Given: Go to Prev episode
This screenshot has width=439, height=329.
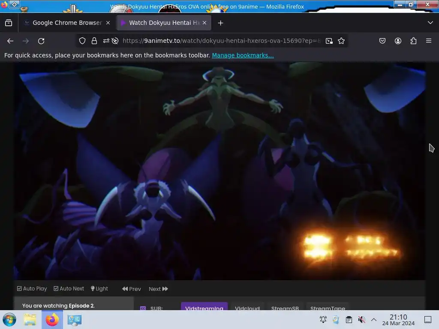Looking at the screenshot, I should [x=132, y=289].
